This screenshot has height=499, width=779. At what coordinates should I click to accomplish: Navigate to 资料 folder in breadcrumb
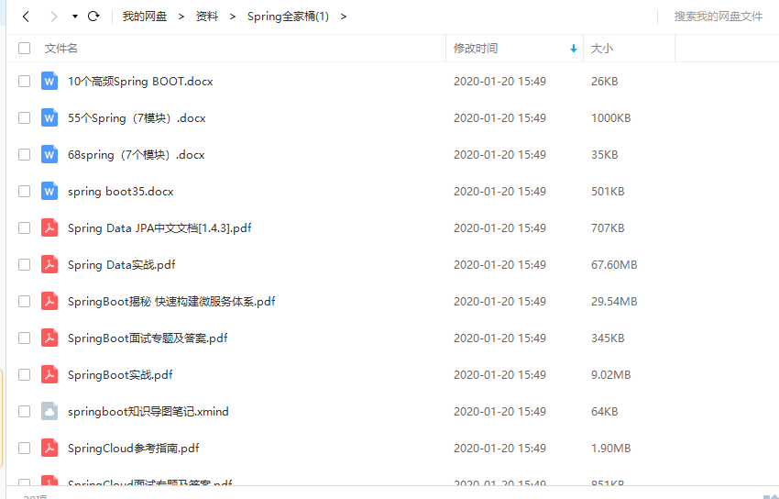coord(207,17)
